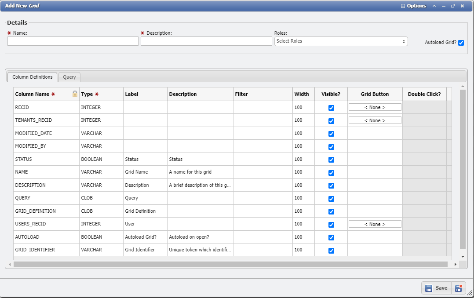Screen dimensions: 474x298
Task: Click the Save button
Action: coord(436,288)
